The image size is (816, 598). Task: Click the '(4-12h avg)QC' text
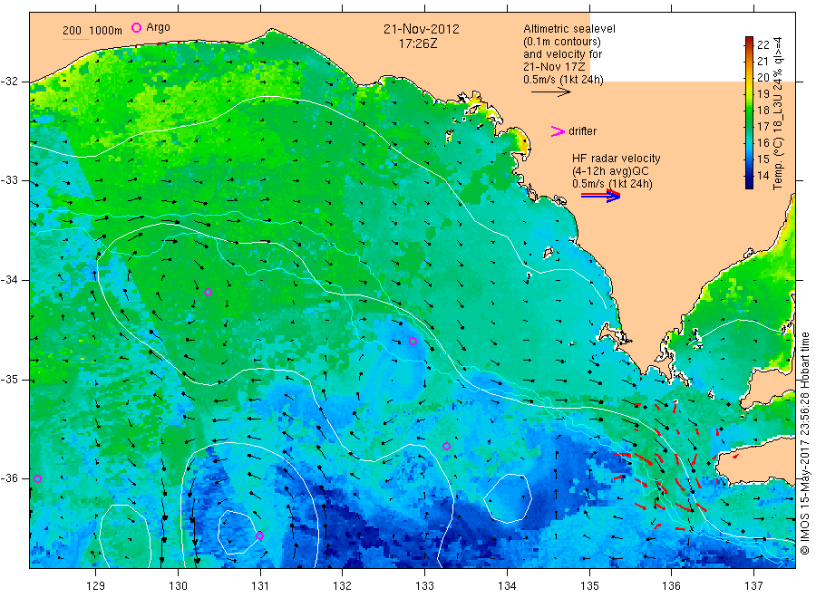coord(610,171)
